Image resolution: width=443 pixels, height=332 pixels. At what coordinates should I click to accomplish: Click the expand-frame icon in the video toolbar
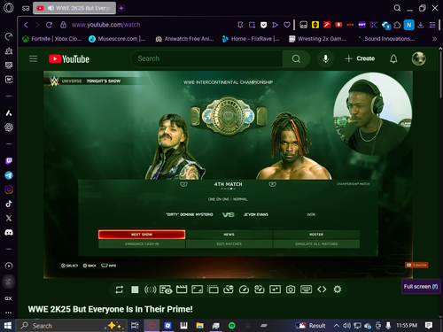(197, 290)
